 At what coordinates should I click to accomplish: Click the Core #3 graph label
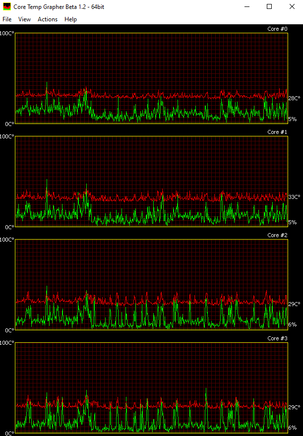click(x=277, y=338)
